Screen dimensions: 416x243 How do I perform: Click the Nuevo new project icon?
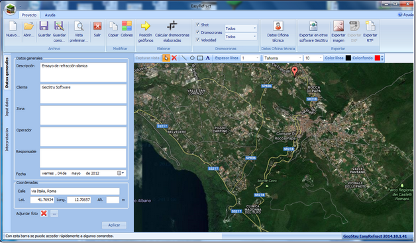tap(13, 26)
